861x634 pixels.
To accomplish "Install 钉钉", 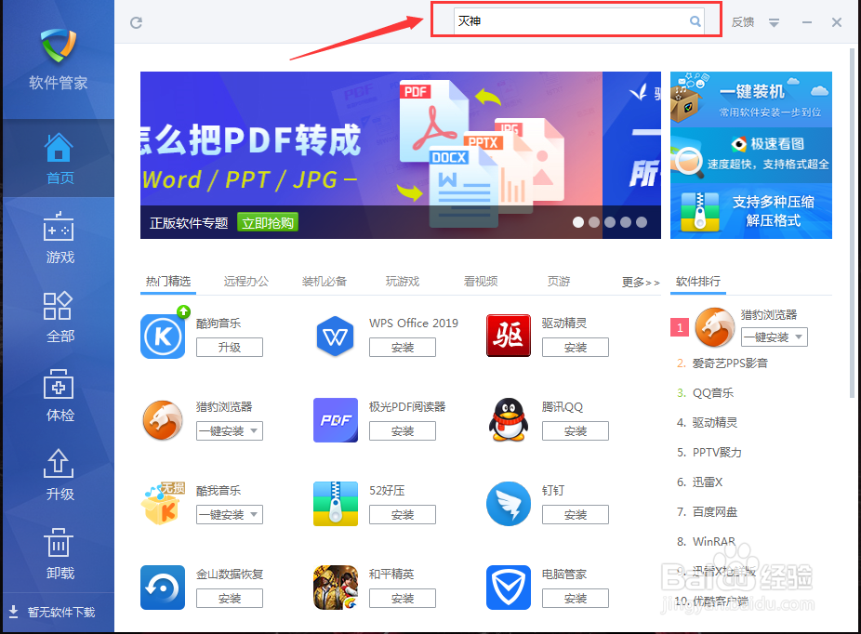I will point(576,514).
